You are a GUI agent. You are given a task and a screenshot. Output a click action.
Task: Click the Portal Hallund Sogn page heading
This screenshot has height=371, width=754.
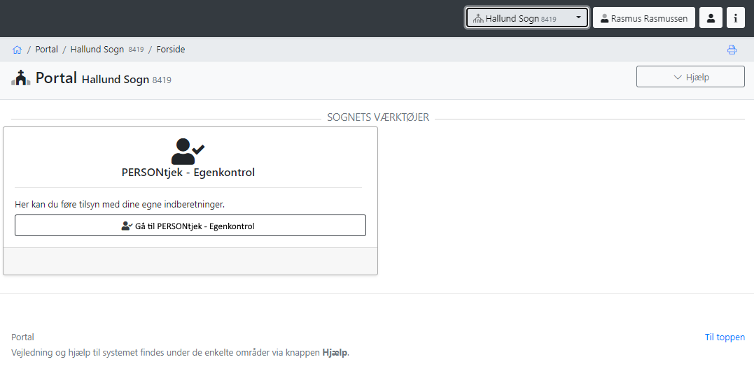point(104,78)
